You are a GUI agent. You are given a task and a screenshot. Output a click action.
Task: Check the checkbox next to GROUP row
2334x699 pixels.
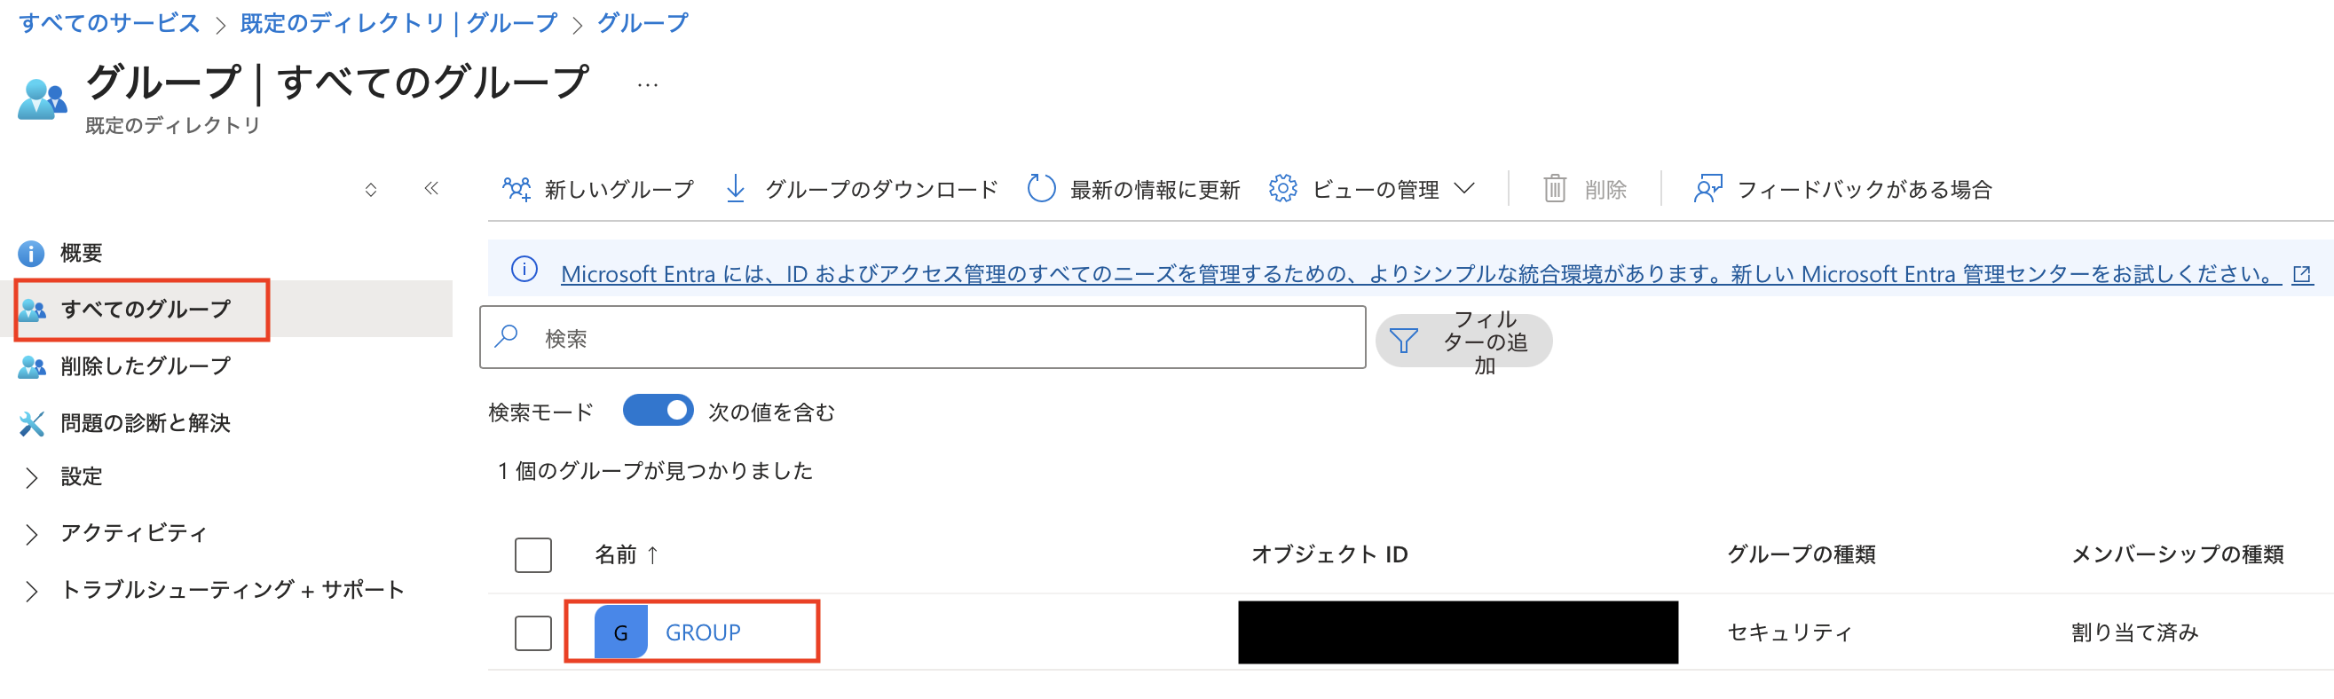(532, 632)
